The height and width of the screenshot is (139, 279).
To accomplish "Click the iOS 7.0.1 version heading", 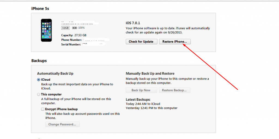I will point(133,23).
